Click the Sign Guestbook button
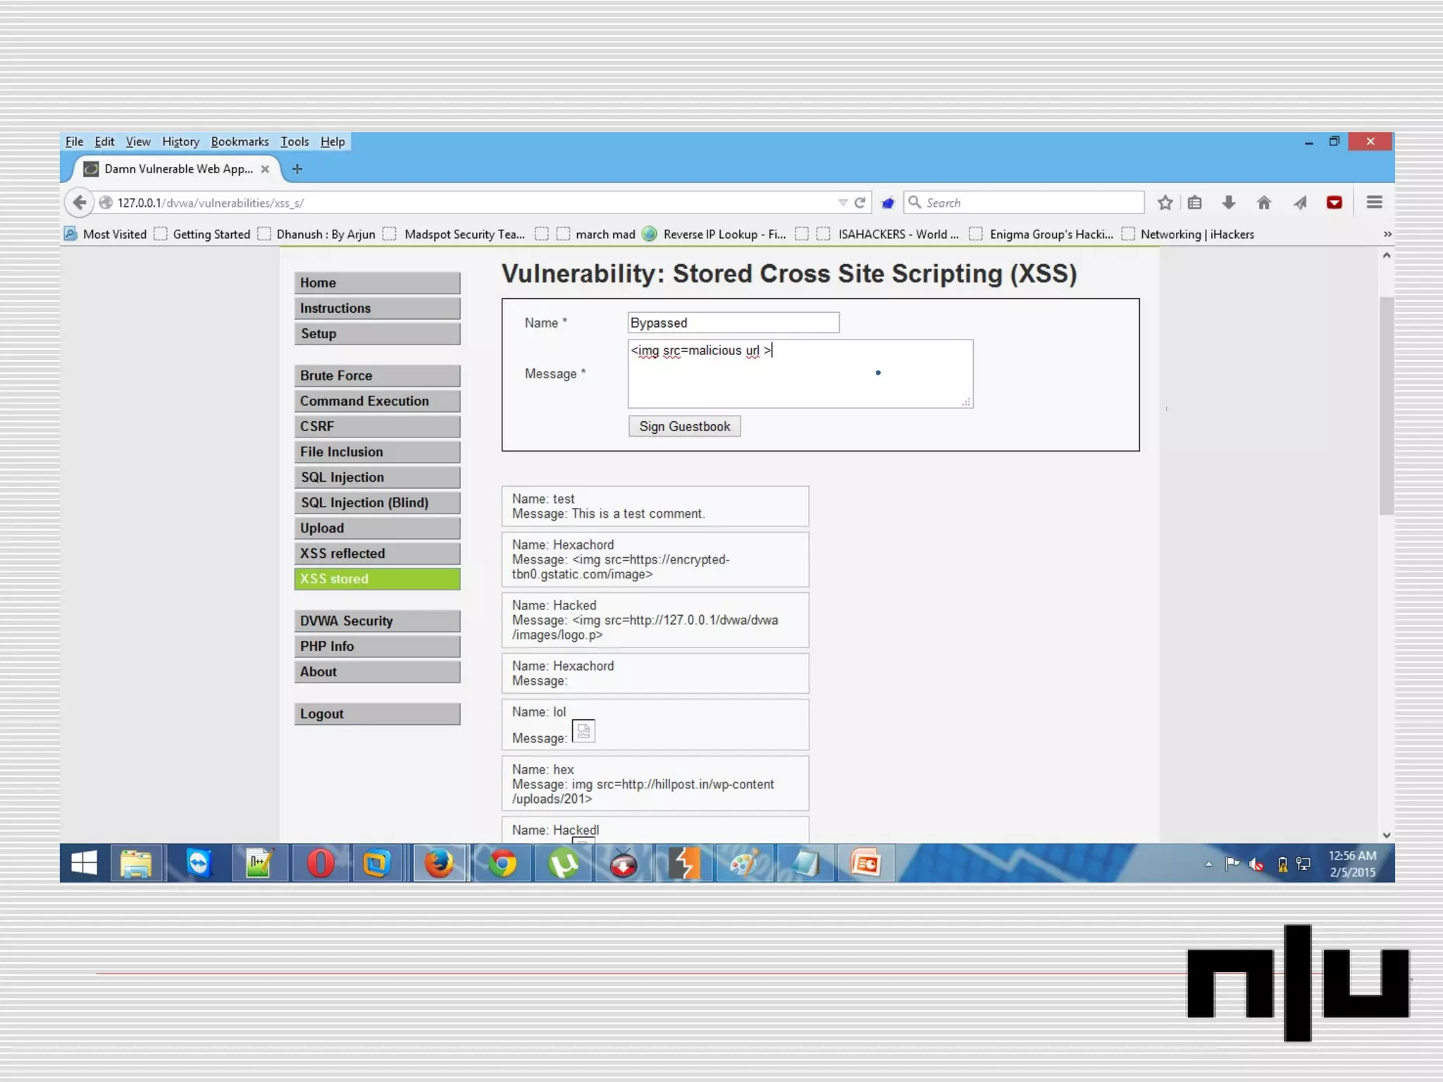 coord(684,426)
